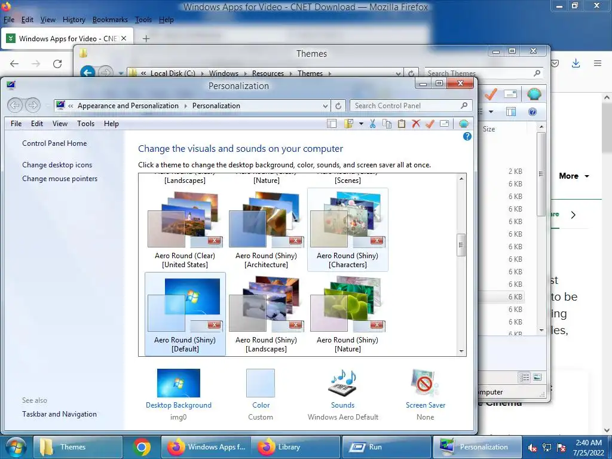Viewport: 612px width, 459px height.
Task: Open Firefox History menu
Action: [x=74, y=20]
